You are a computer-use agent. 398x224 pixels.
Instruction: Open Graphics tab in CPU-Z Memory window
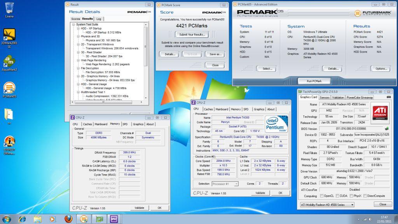(x=138, y=124)
